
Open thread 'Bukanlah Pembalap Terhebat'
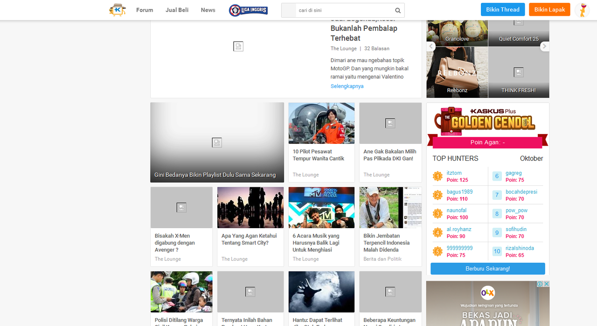pos(364,33)
